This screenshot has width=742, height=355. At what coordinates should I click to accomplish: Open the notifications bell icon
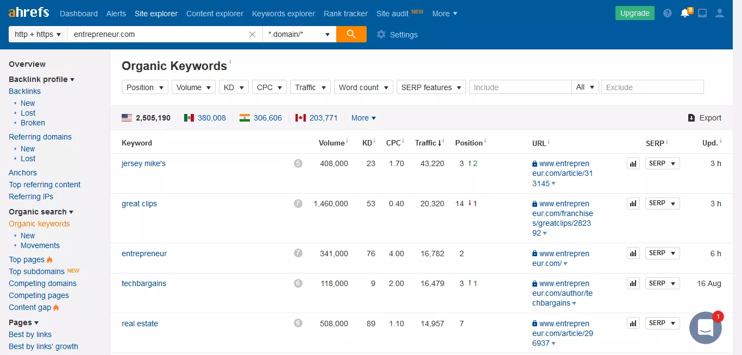coord(685,14)
